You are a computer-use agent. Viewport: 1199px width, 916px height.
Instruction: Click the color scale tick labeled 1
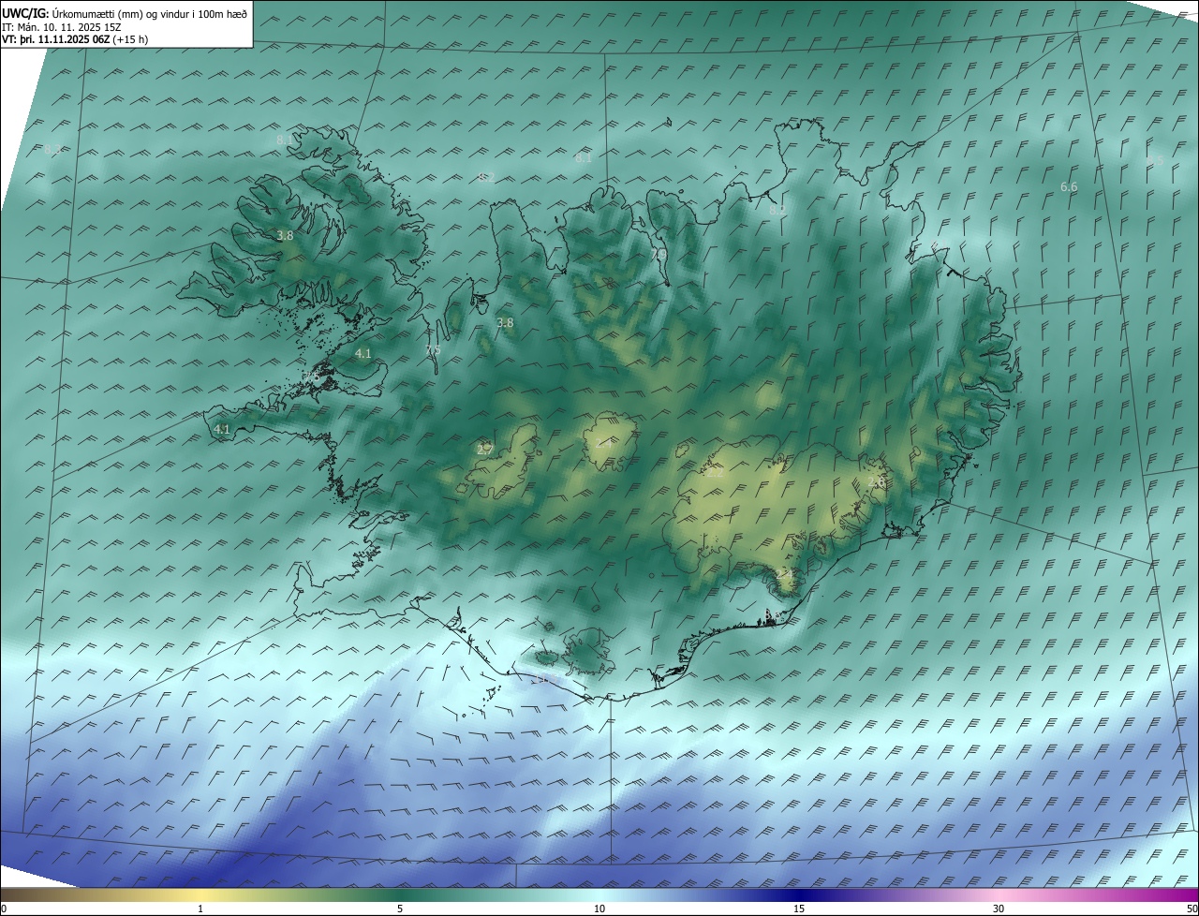click(x=200, y=909)
